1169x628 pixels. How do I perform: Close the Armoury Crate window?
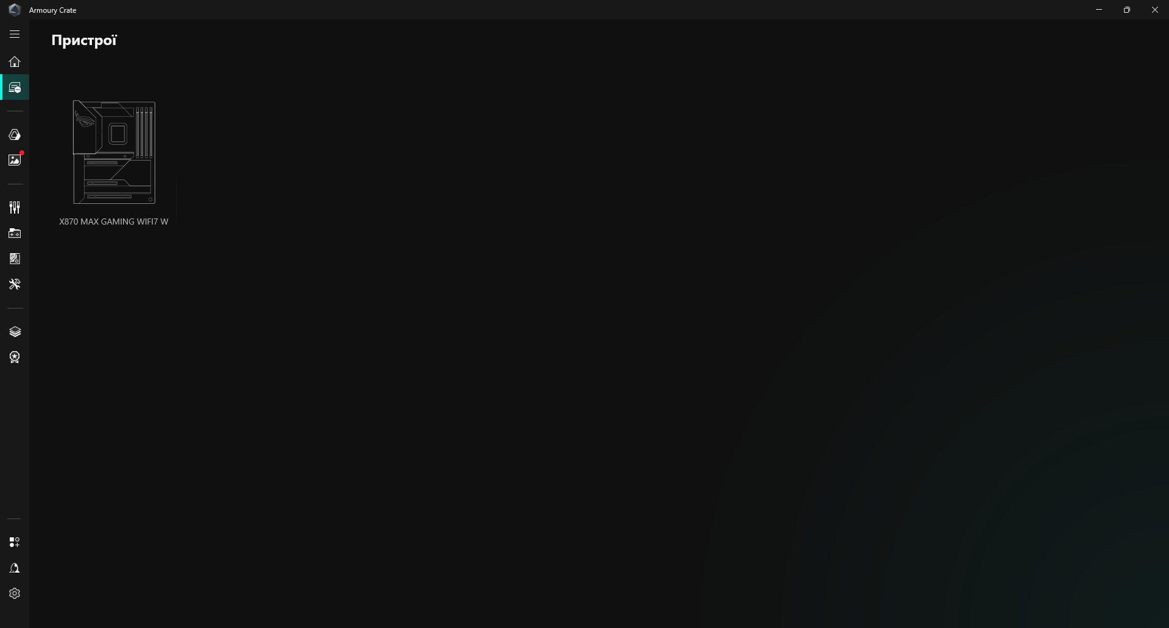[x=1155, y=10]
